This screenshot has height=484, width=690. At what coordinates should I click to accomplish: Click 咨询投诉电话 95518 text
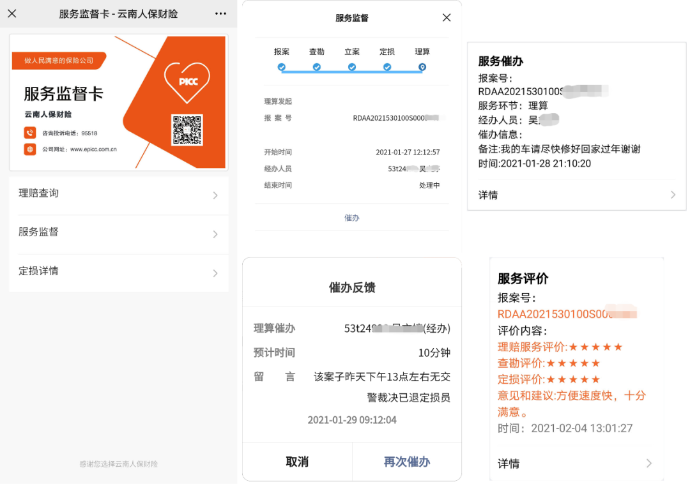(70, 133)
